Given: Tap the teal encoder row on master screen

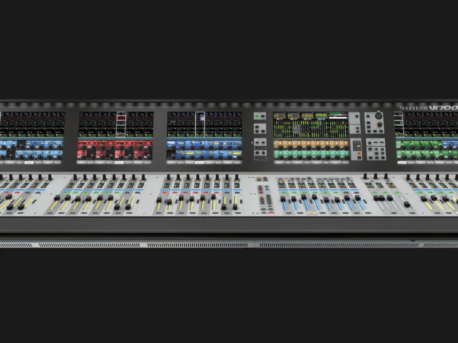Looking at the screenshot, I should click(311, 154).
